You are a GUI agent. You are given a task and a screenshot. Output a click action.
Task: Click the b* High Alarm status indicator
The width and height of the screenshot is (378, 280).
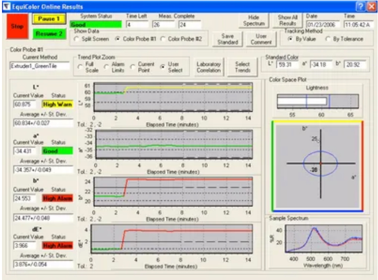58,198
